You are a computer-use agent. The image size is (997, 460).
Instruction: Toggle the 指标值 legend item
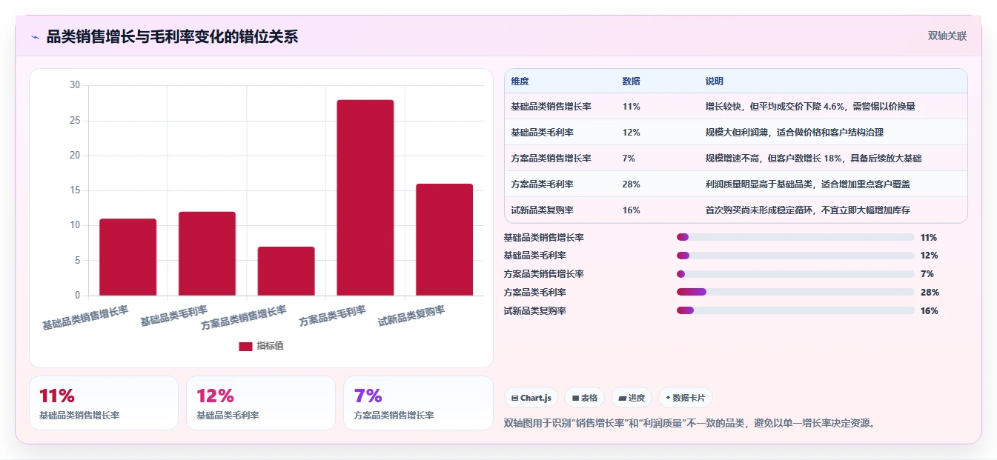point(262,346)
